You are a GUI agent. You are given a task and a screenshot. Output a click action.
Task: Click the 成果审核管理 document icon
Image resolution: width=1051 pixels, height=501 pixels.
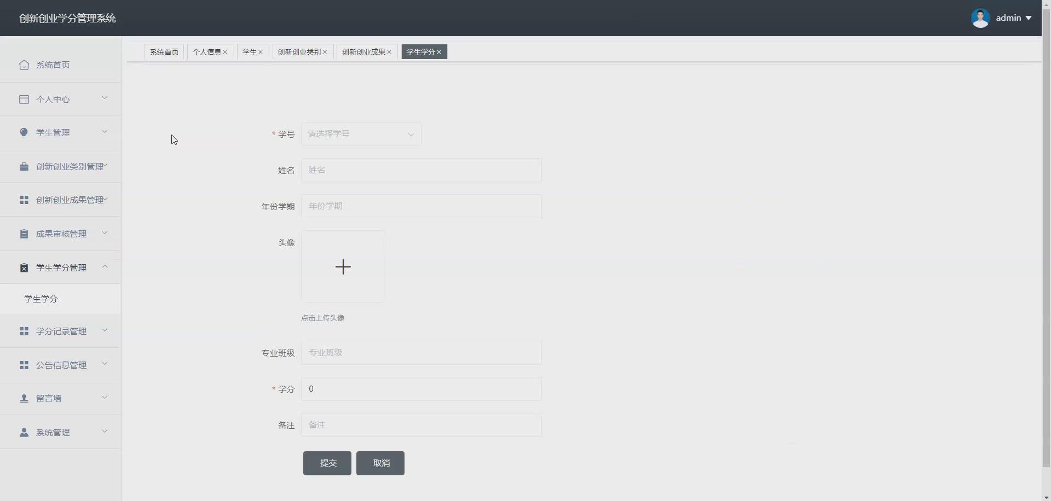pos(24,234)
